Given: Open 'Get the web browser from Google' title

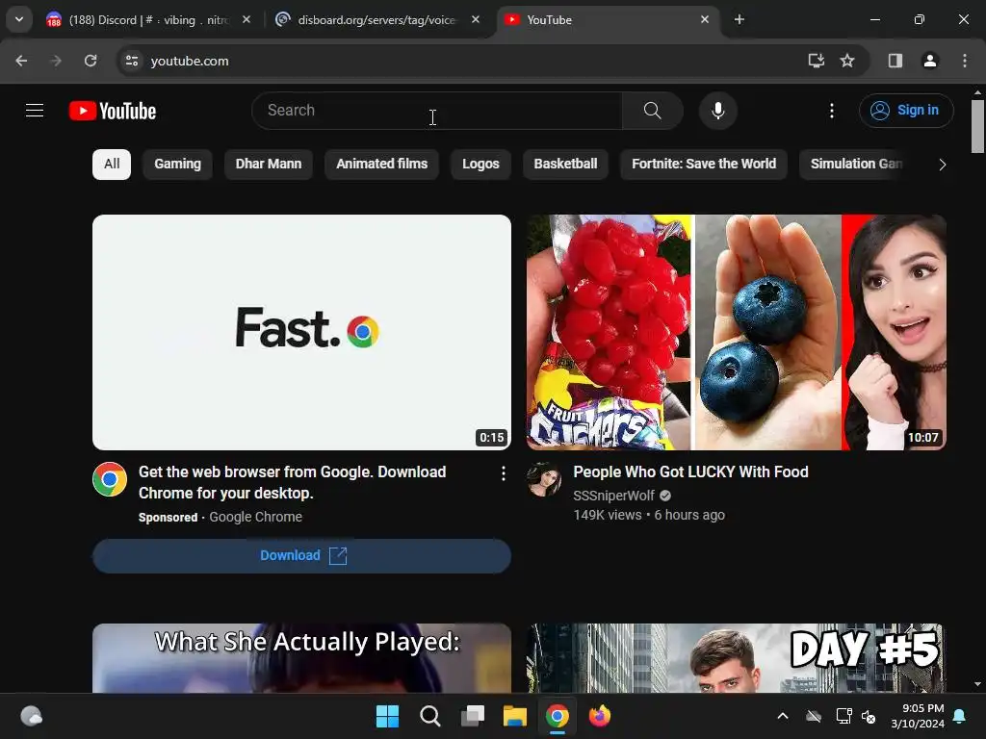Looking at the screenshot, I should point(293,483).
